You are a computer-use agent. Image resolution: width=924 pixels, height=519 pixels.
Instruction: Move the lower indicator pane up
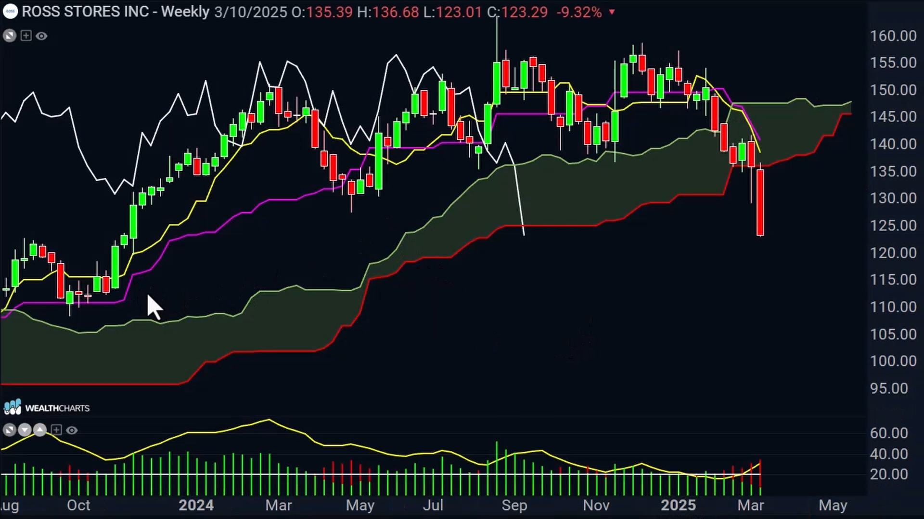pyautogui.click(x=40, y=430)
